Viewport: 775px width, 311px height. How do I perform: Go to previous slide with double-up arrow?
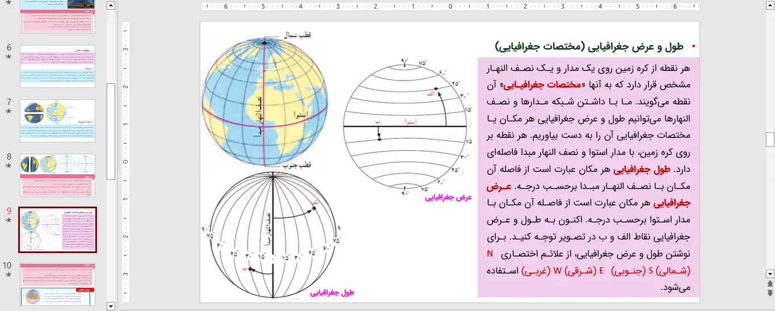click(770, 283)
